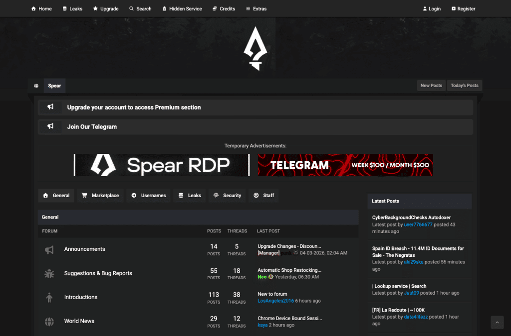Click the lifebuoy icon in the Staff tab
The image size is (511, 336).
256,195
